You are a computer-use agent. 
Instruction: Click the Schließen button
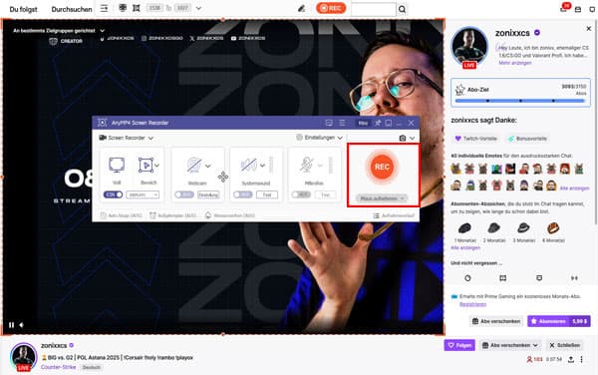(564, 345)
